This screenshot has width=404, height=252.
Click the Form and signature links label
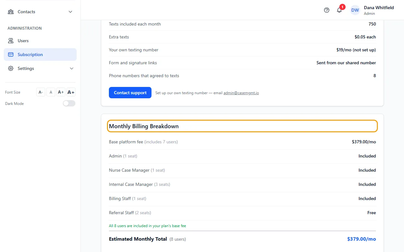click(x=133, y=63)
